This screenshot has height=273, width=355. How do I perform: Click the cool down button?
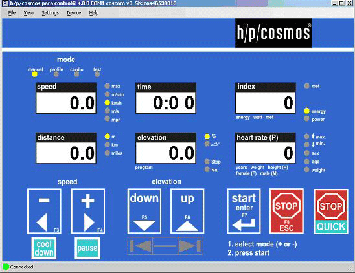point(44,248)
